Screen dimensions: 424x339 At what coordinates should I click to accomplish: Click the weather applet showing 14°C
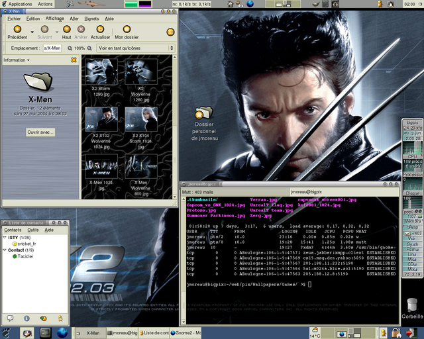click(315, 333)
